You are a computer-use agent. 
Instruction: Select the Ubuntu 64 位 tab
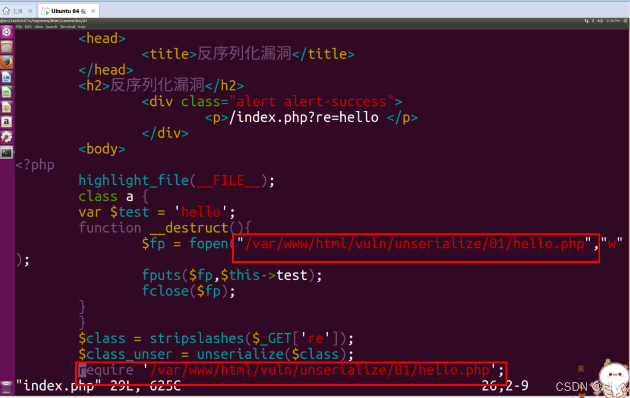[68, 10]
